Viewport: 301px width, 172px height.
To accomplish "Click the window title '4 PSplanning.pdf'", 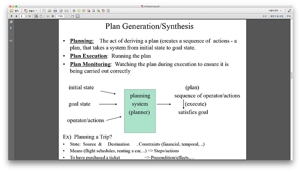I will (150, 6).
